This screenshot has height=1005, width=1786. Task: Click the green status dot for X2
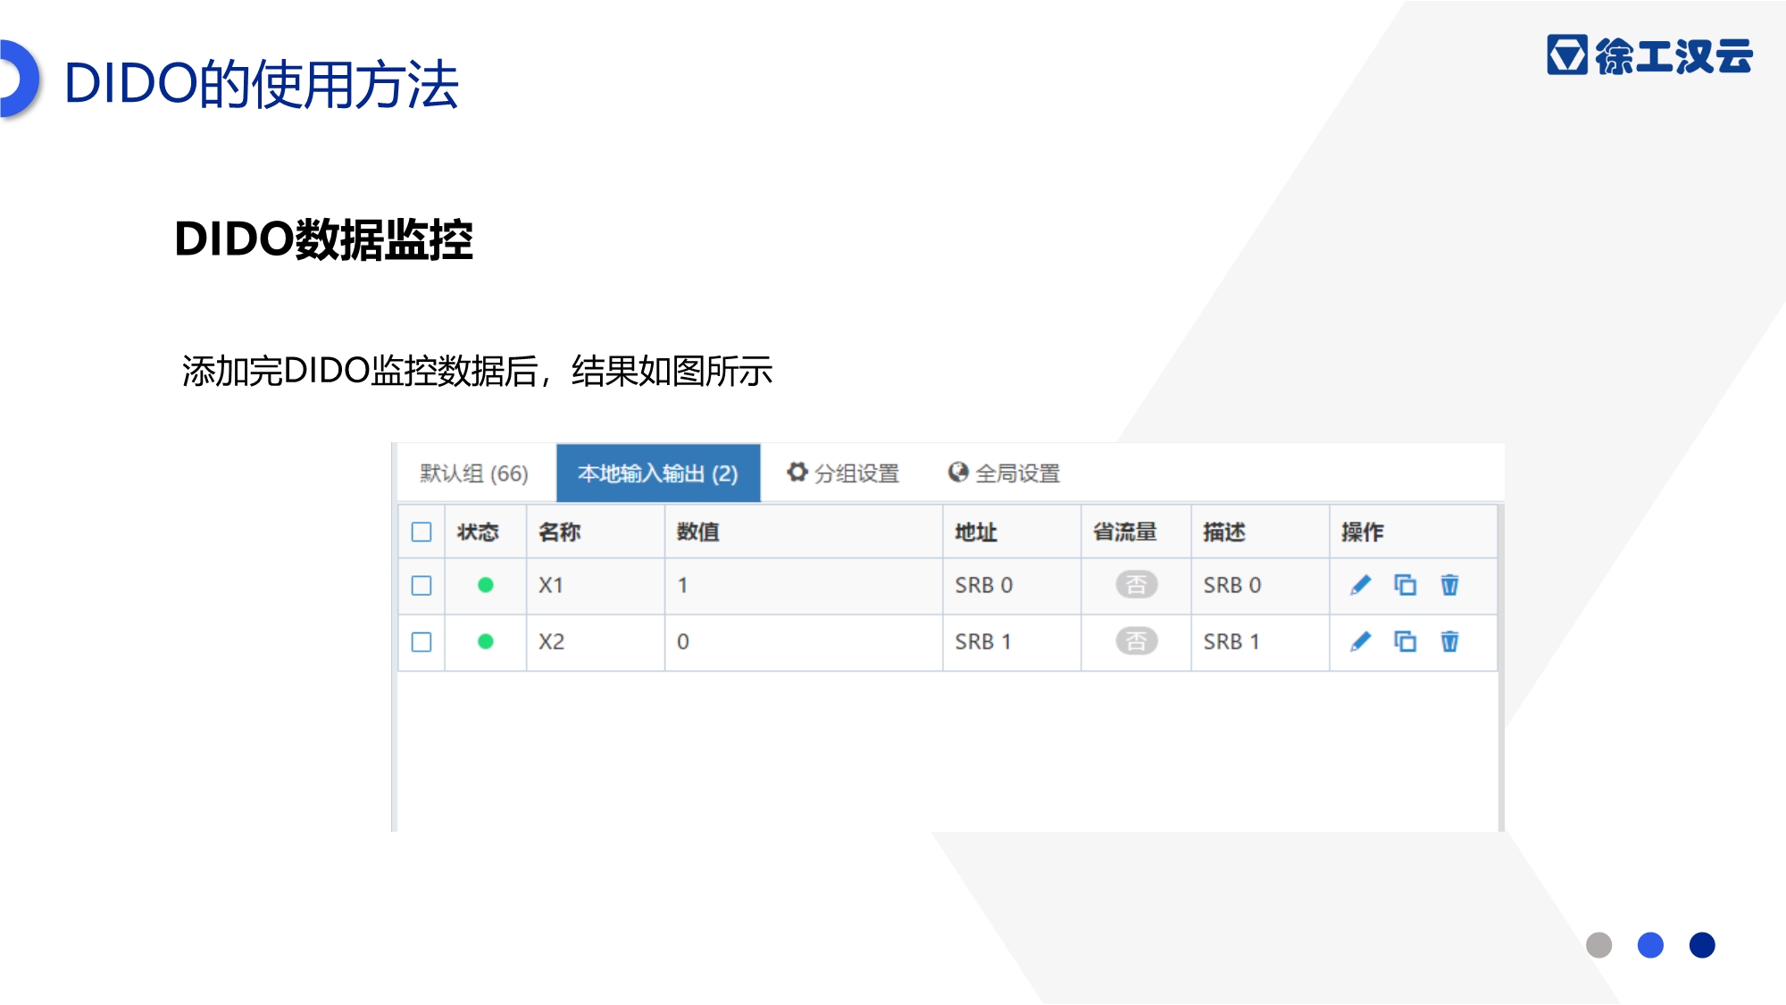point(486,641)
